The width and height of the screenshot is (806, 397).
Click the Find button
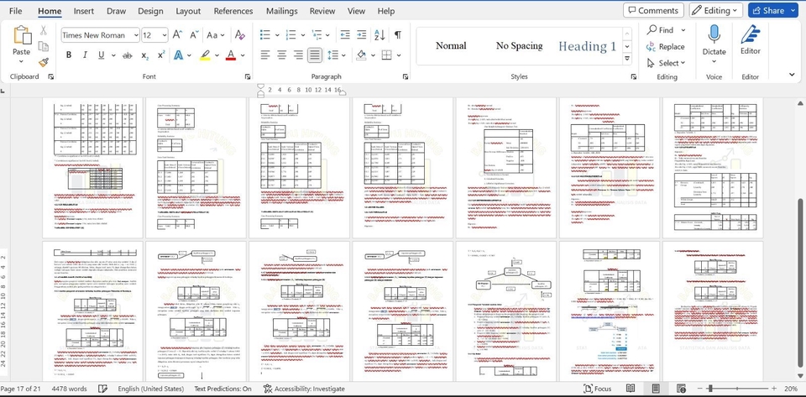point(666,29)
